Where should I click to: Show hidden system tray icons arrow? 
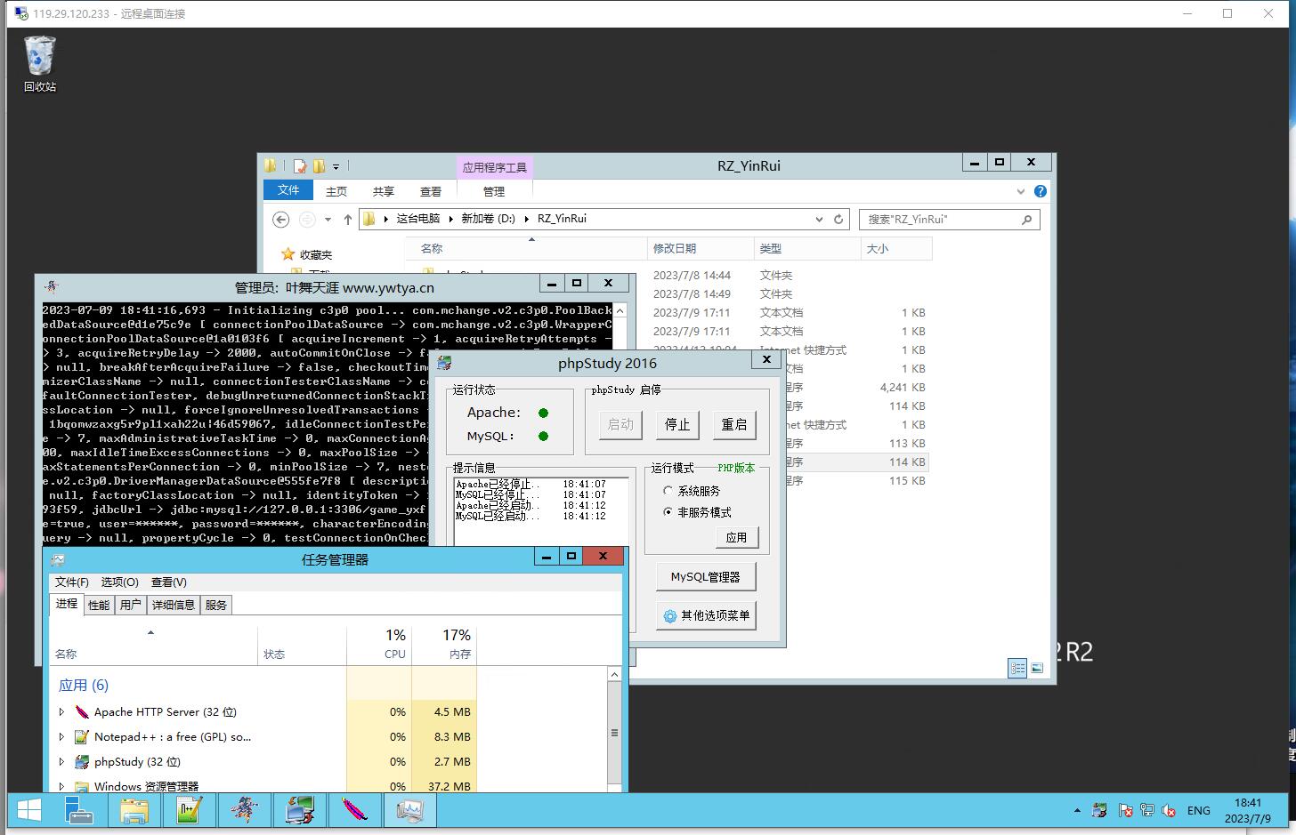point(1077,811)
